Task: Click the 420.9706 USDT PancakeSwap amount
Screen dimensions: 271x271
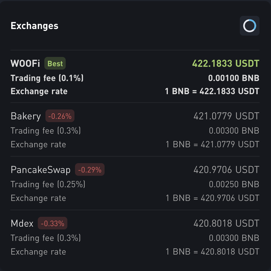Action: 226,169
